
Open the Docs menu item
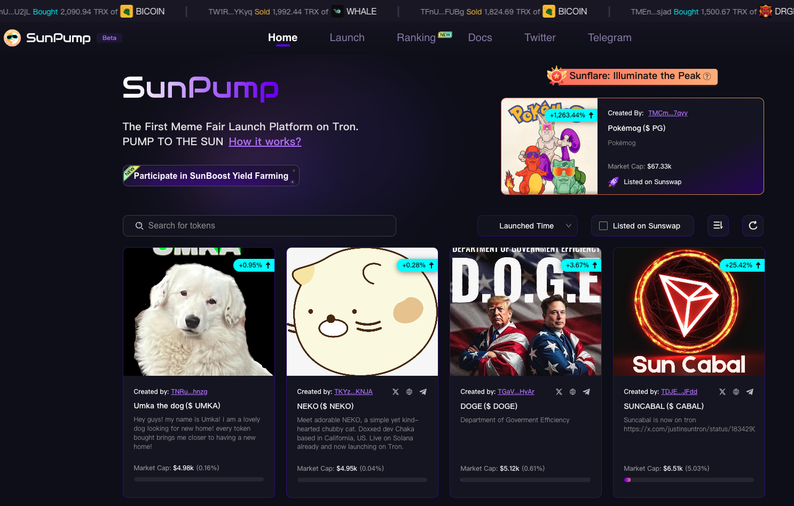pos(480,38)
